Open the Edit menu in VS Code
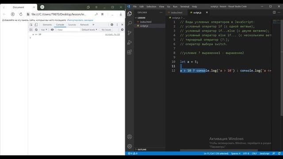The image size is (283, 159). click(141, 7)
